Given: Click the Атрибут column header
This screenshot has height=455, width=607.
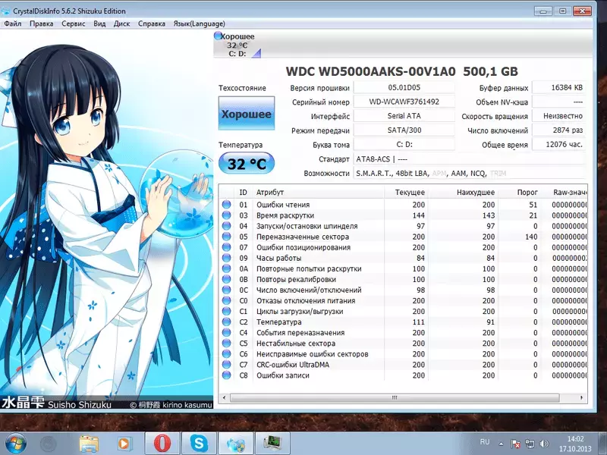Looking at the screenshot, I should point(318,193).
